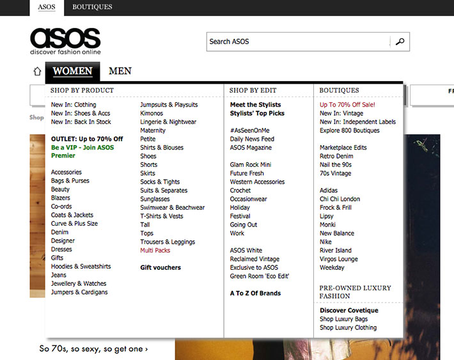Click Explore 800 Boutiques
This screenshot has width=454, height=360.
tap(350, 130)
